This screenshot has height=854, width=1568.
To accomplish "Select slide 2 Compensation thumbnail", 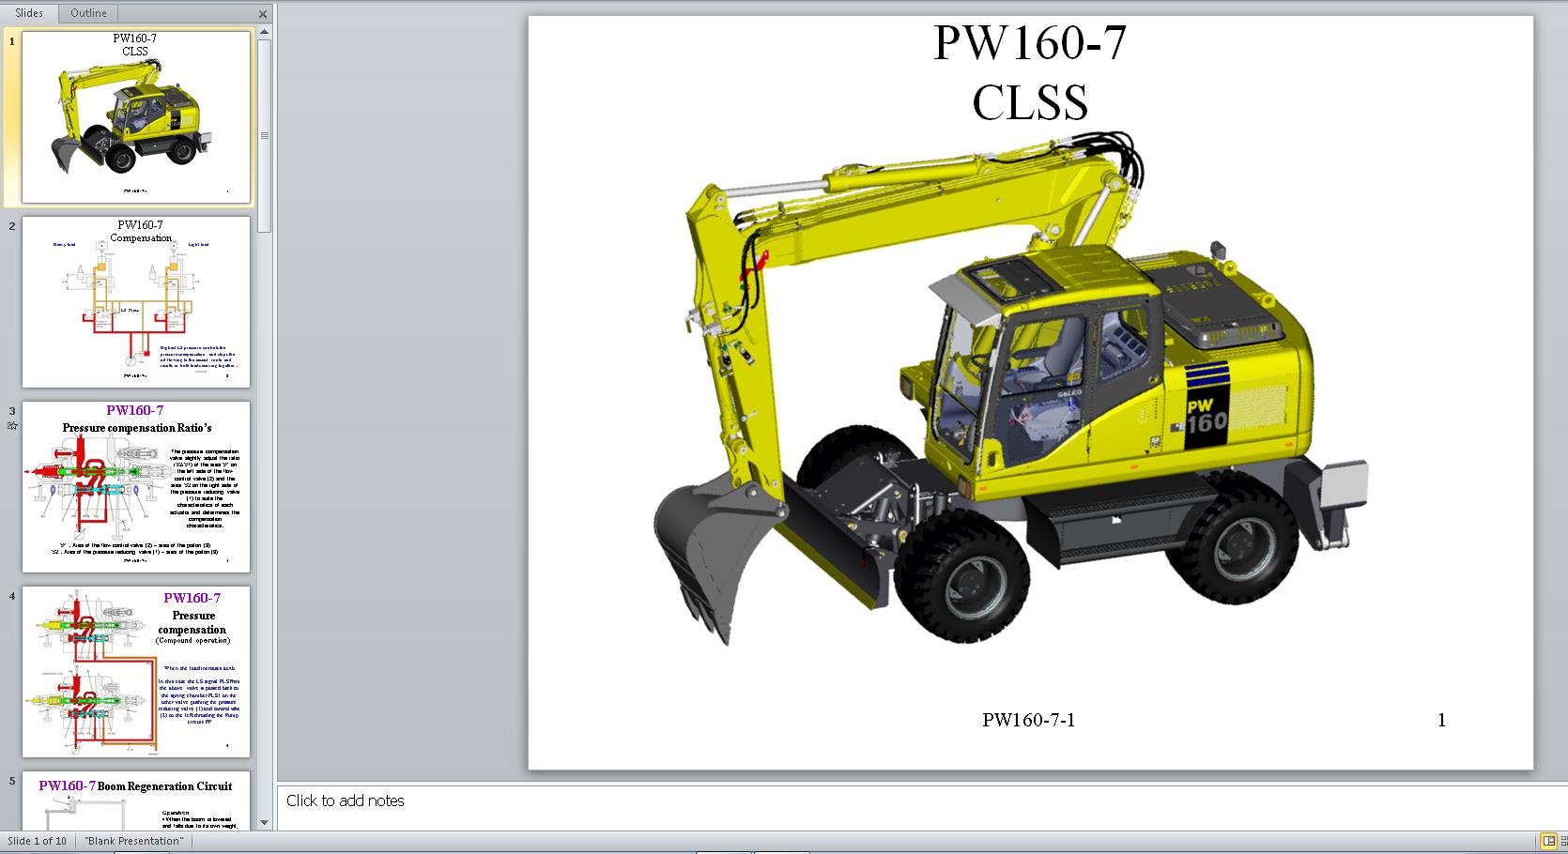I will [136, 302].
